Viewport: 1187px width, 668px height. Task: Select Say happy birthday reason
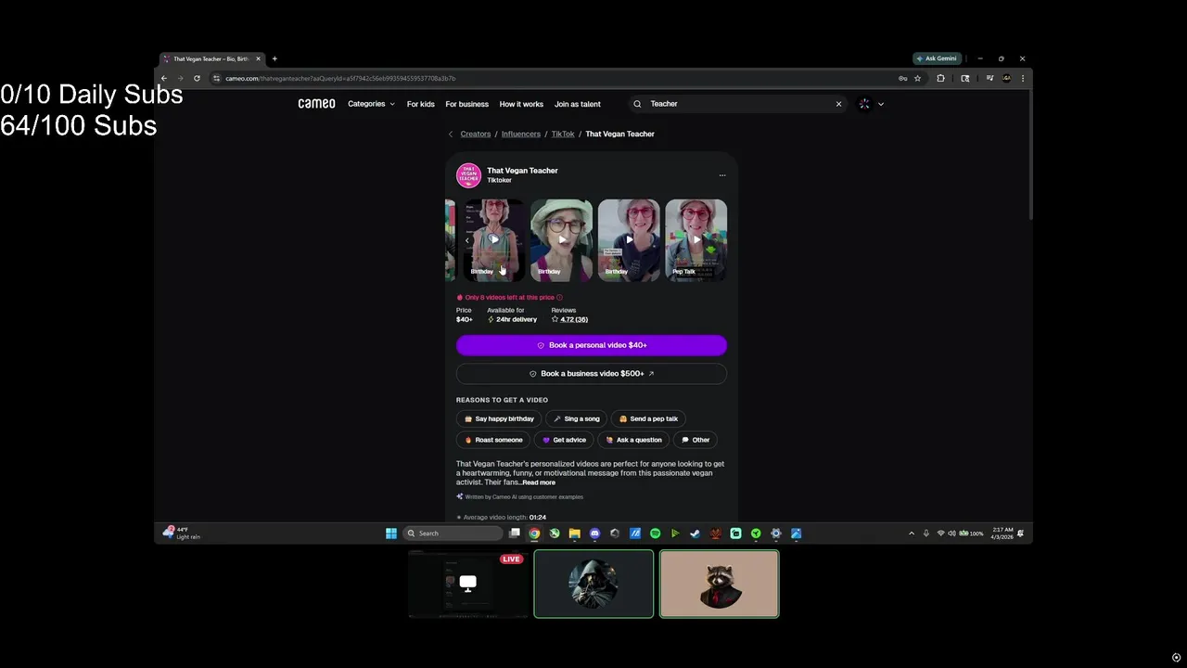[499, 418]
